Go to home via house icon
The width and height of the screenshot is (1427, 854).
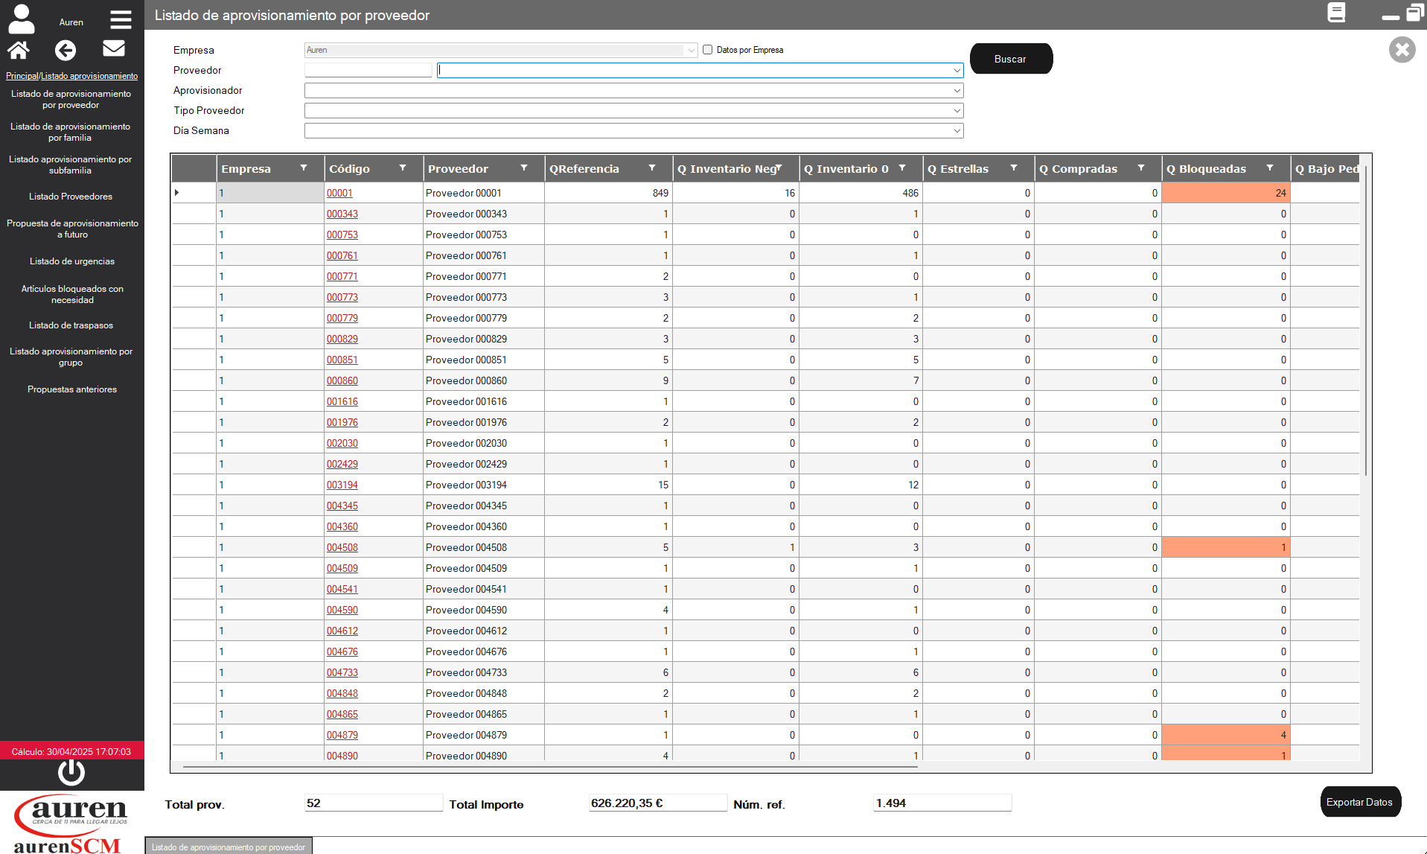coord(19,50)
